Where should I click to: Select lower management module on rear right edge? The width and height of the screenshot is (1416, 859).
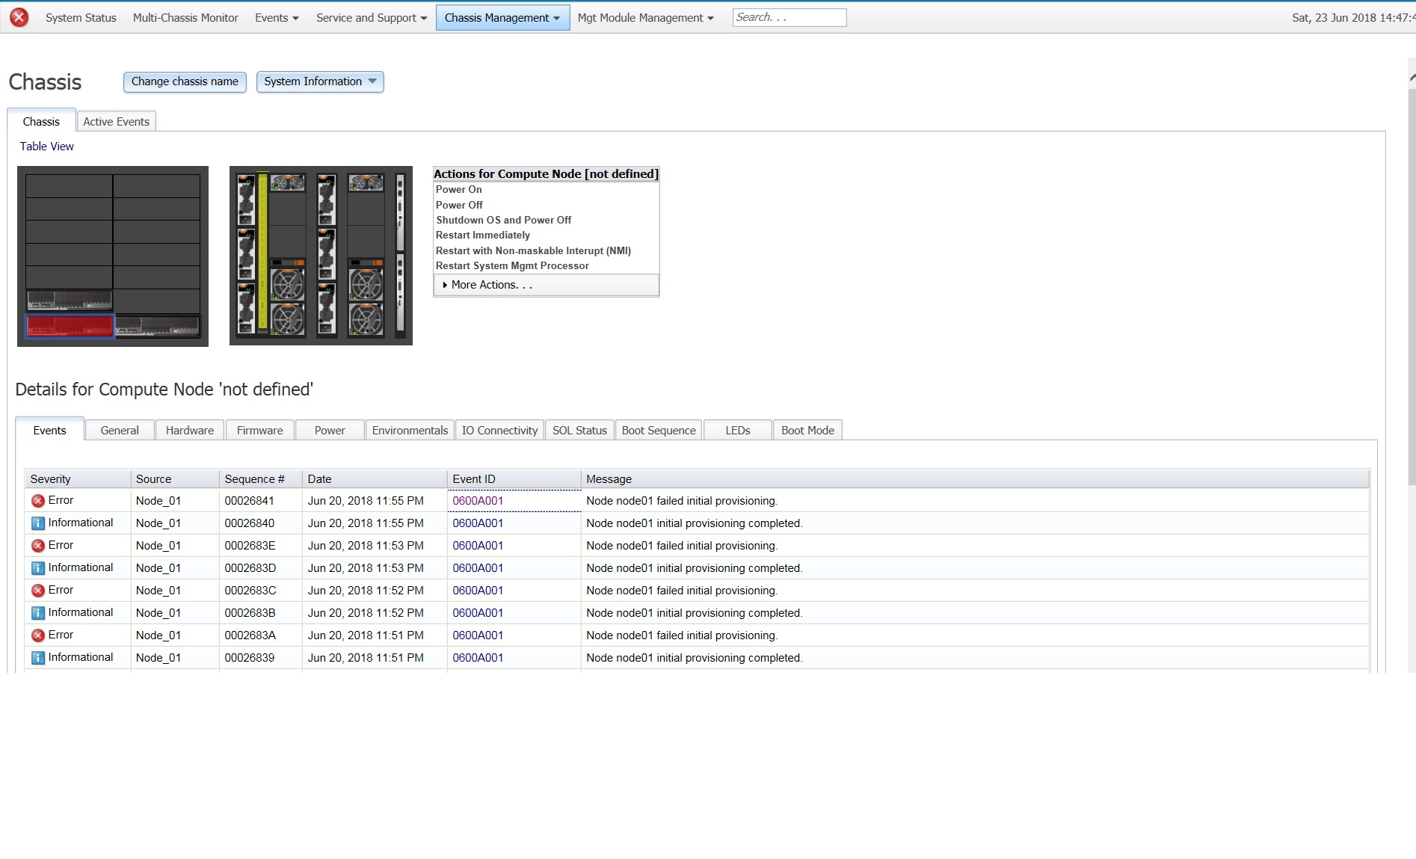(400, 293)
